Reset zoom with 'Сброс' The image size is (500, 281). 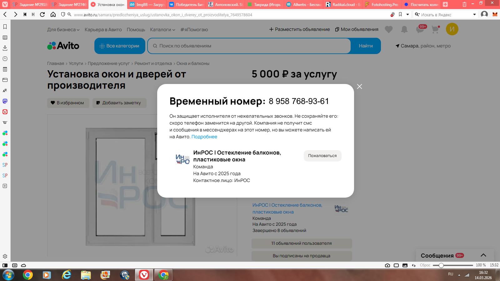(425, 265)
